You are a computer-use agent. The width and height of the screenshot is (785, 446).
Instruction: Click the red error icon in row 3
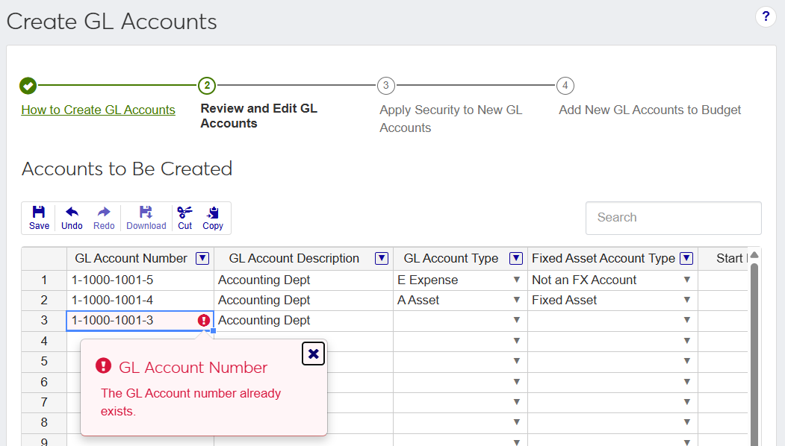[204, 321]
